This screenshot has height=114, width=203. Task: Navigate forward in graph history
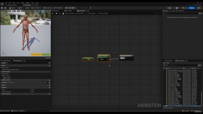click(x=59, y=13)
